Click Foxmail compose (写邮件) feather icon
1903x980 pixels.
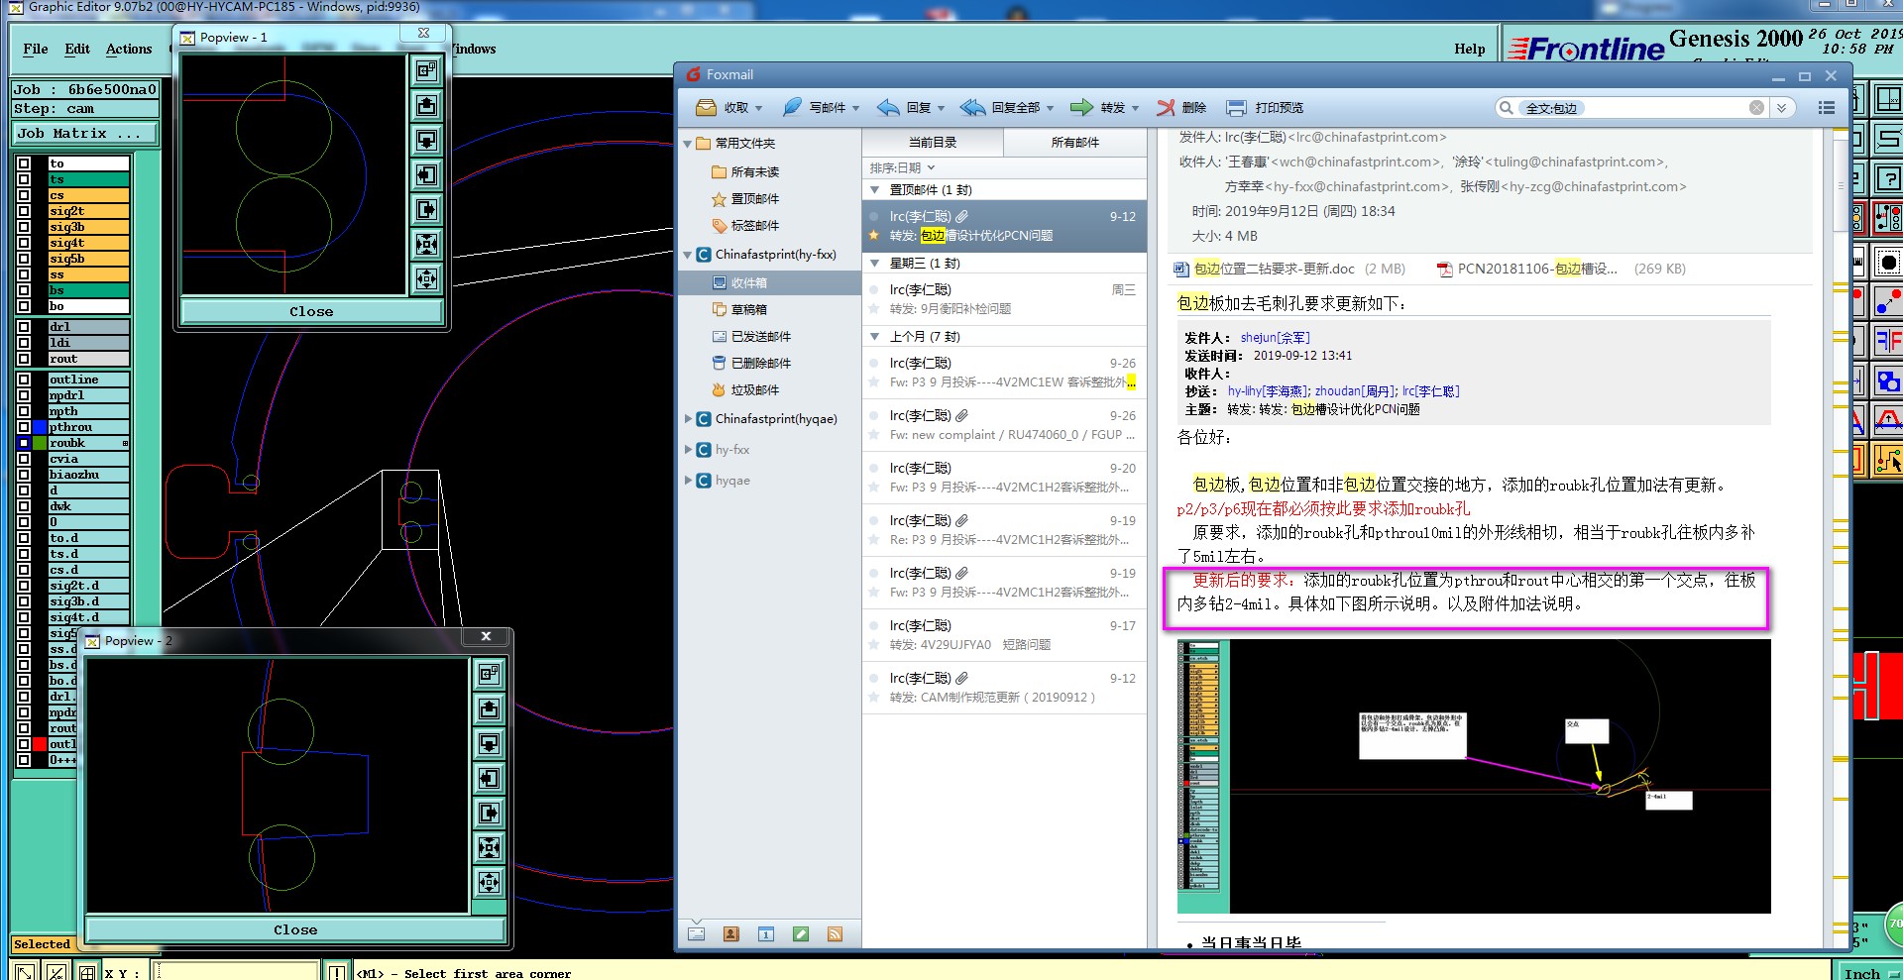(792, 107)
